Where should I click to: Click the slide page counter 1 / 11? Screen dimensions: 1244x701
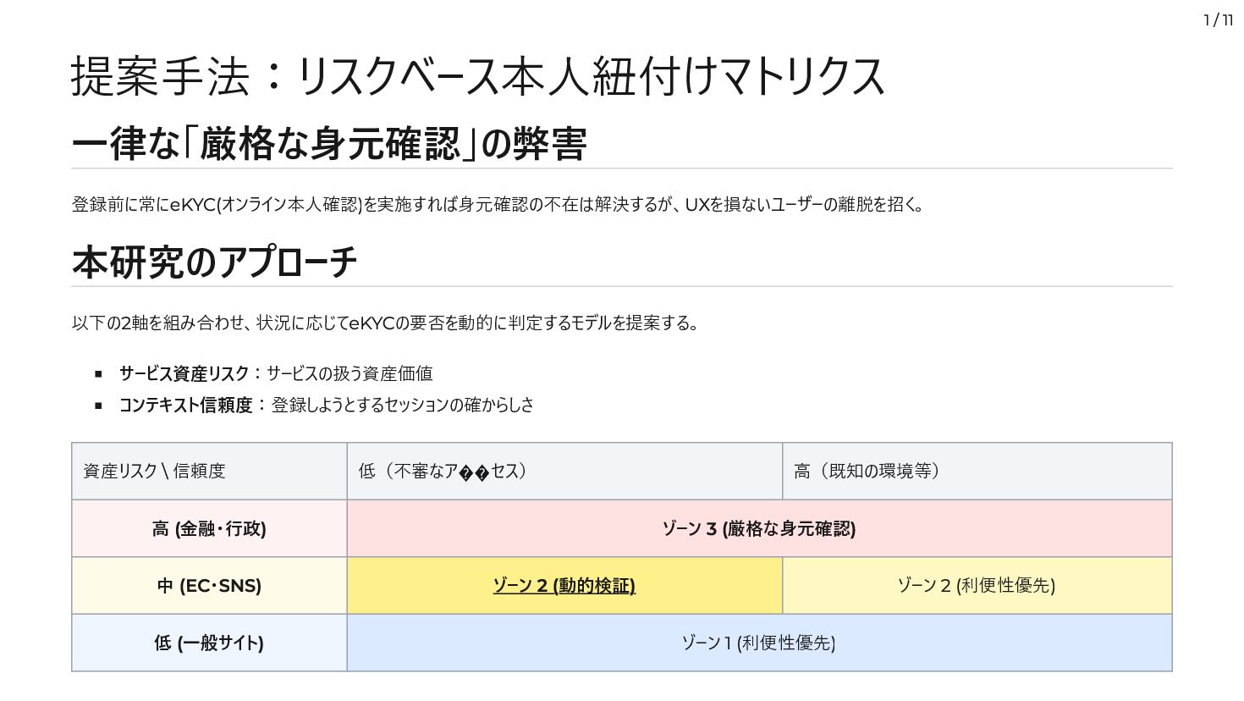click(1218, 20)
